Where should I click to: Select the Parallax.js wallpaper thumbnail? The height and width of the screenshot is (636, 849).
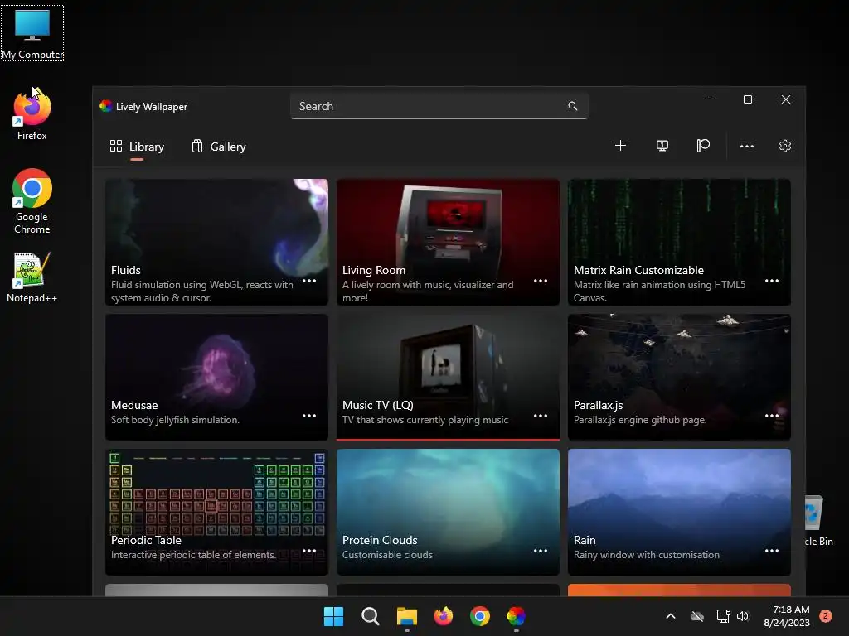pyautogui.click(x=679, y=377)
